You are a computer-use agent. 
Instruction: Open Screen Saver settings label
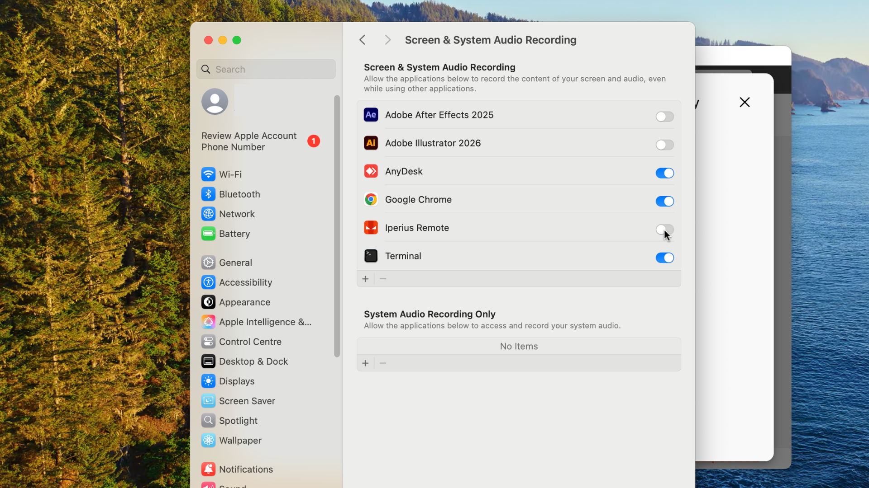point(247,401)
